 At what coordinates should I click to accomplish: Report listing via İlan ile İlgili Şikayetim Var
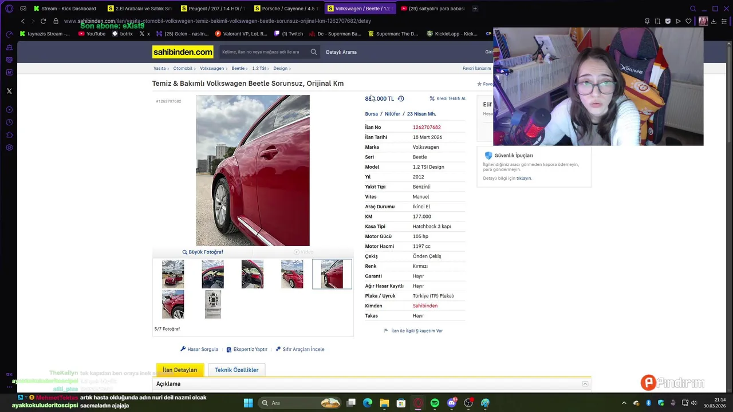[413, 331]
